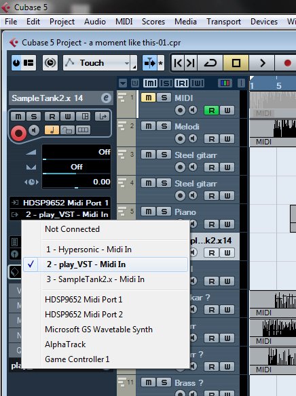Mute the MIDI track 1
This screenshot has width=296, height=396.
pos(149,98)
